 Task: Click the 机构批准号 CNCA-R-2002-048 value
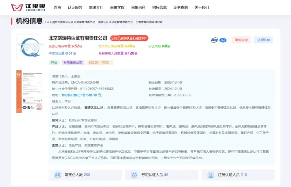coord(85,82)
